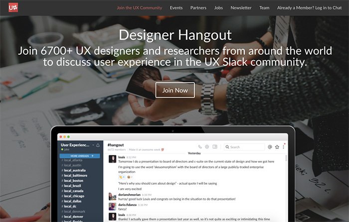Select the local_austin channel
This screenshot has height=222, width=349.
[71, 165]
